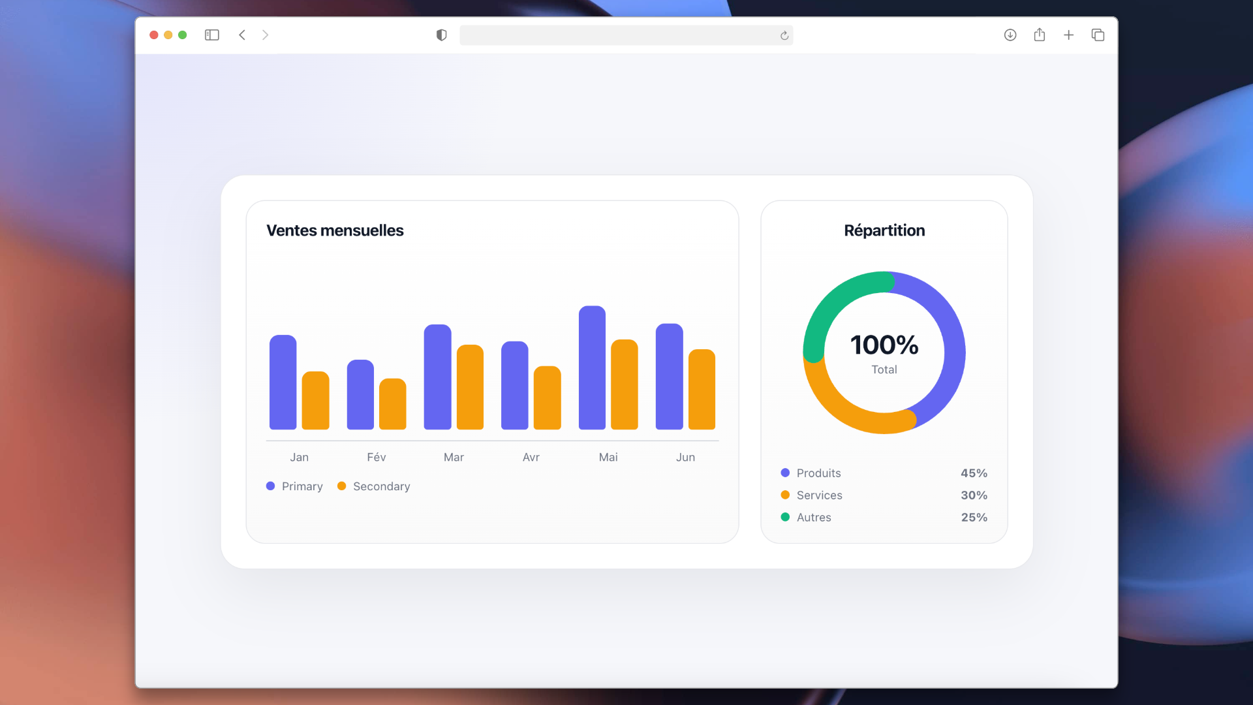Go forward with the right chevron

265,35
